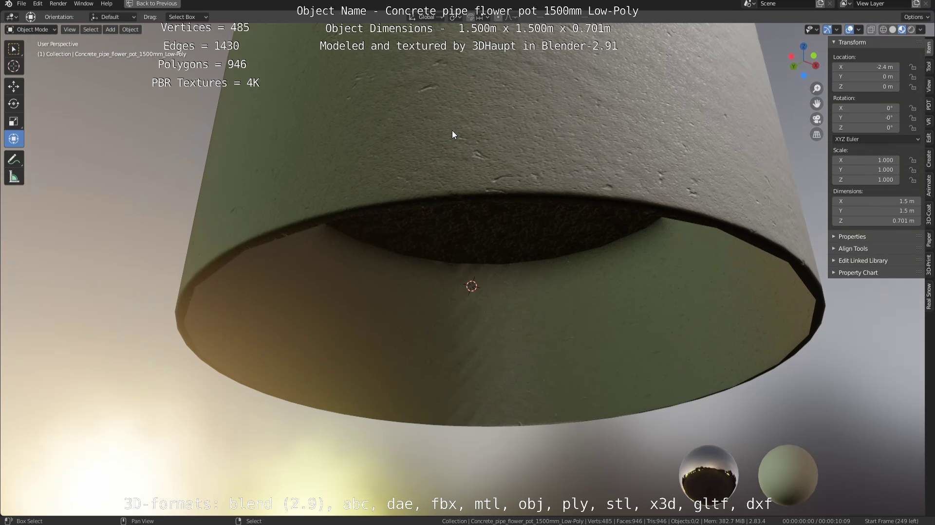Activate the Measure ruler tool
Image resolution: width=935 pixels, height=525 pixels.
pyautogui.click(x=14, y=177)
